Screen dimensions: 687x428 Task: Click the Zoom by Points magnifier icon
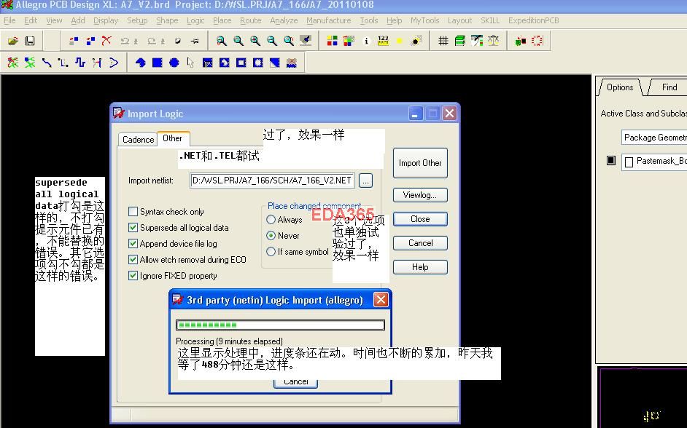(222, 41)
